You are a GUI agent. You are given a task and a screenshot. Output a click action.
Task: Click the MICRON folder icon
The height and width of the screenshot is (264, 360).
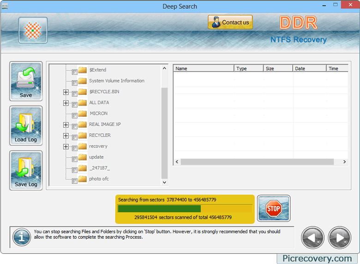pos(83,113)
